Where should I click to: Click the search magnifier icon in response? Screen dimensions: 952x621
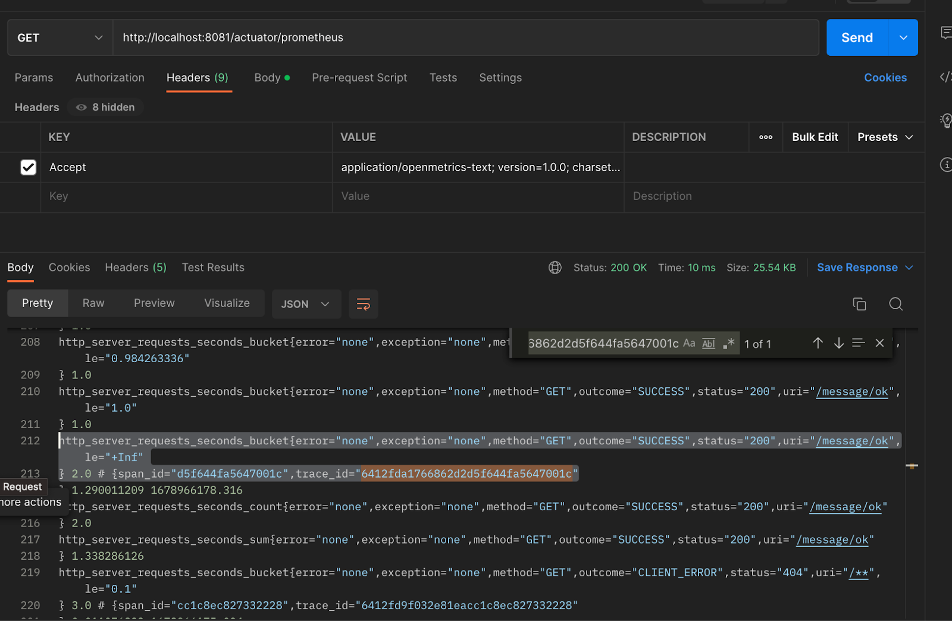[x=895, y=304]
